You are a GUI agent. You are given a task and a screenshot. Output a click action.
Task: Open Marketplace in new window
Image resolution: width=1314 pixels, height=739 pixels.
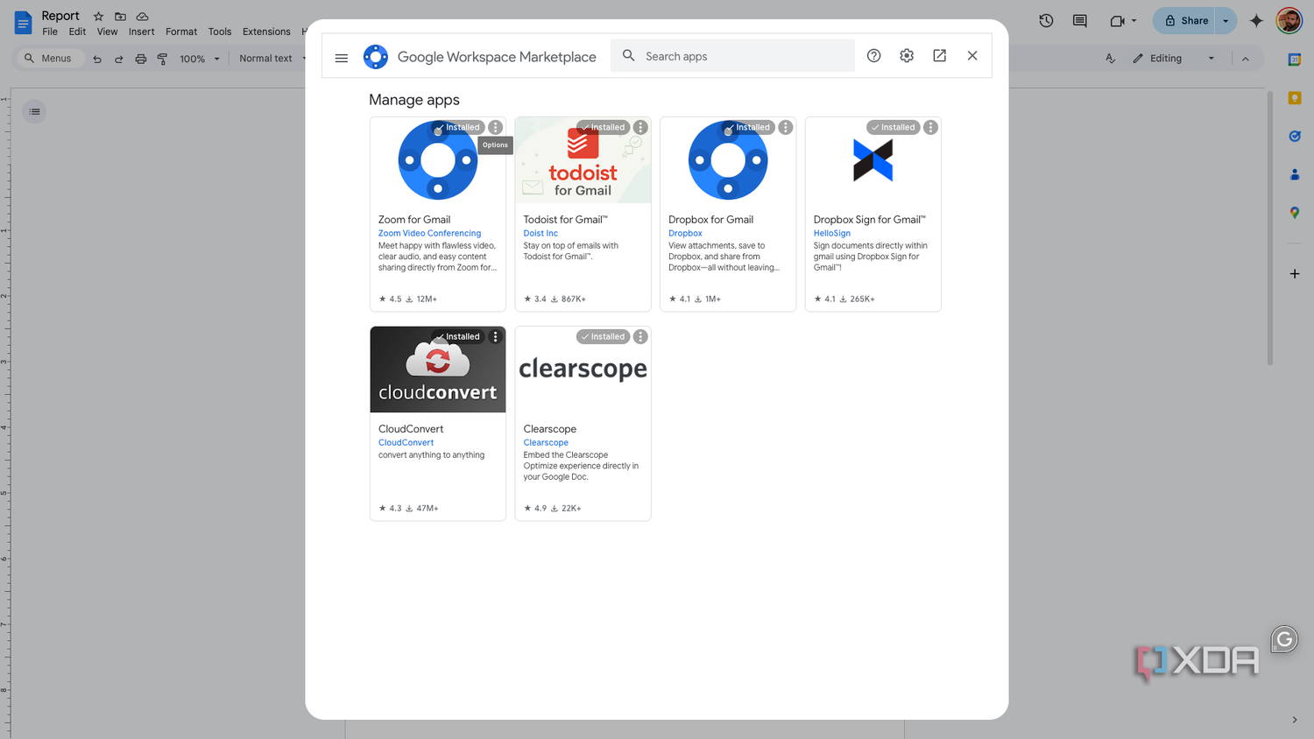(x=939, y=56)
